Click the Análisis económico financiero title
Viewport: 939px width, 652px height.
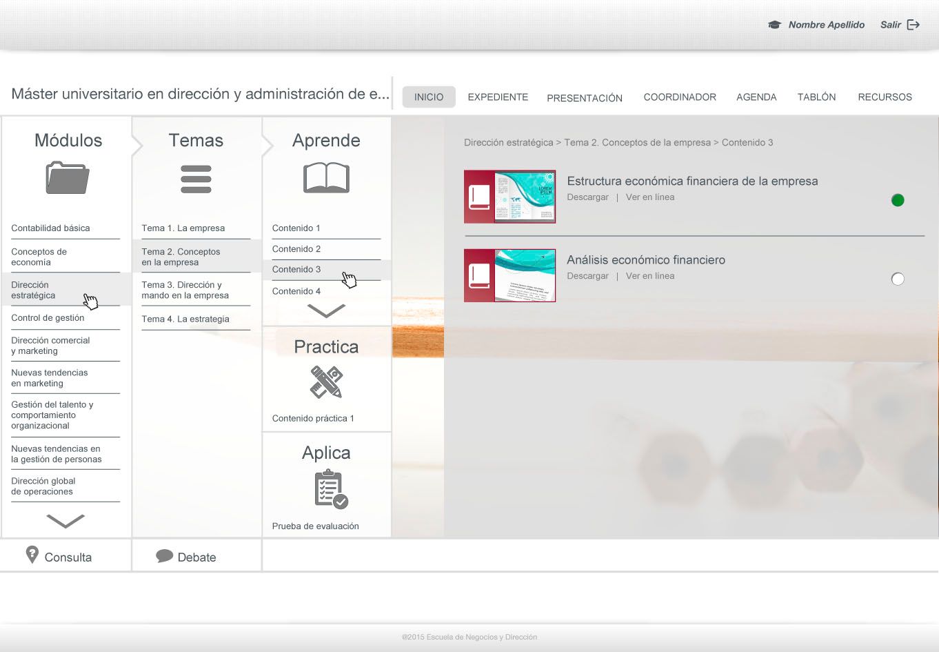coord(646,260)
